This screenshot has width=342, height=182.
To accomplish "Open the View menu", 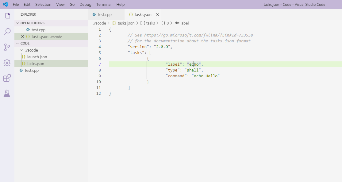I will coord(60,4).
